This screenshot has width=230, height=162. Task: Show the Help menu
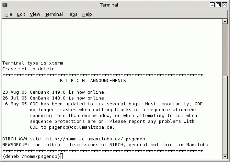point(87,14)
